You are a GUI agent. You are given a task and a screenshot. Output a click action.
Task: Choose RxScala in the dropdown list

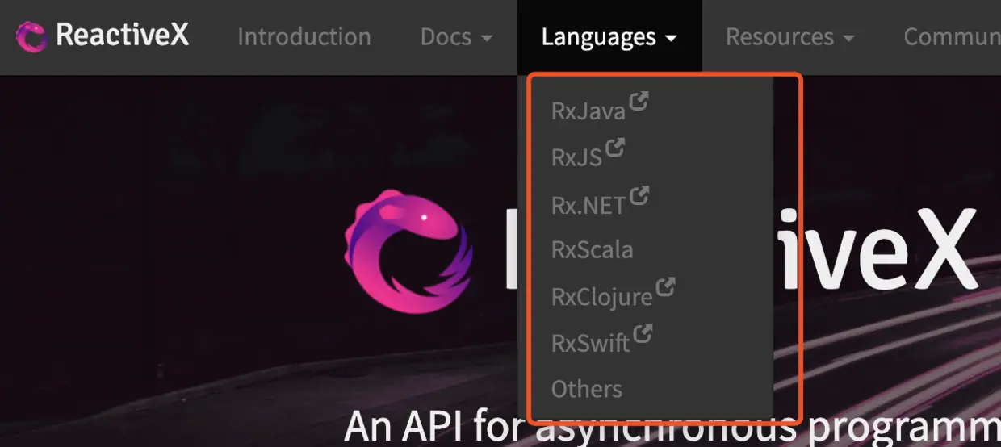click(x=592, y=249)
